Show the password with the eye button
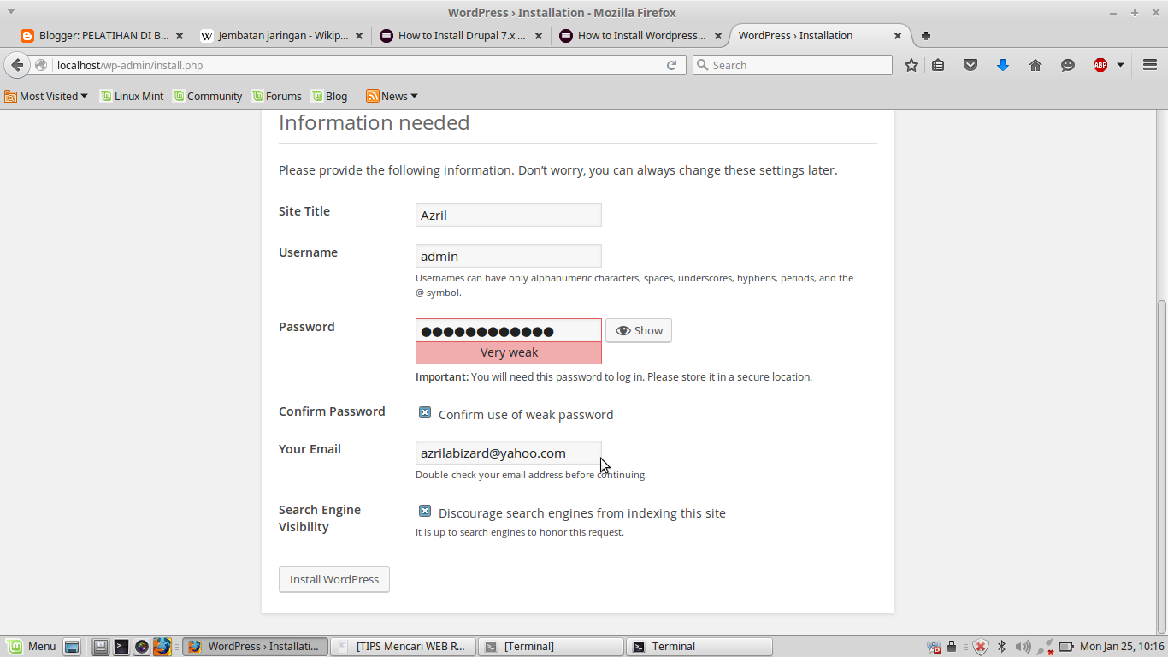This screenshot has width=1168, height=657. pyautogui.click(x=639, y=331)
